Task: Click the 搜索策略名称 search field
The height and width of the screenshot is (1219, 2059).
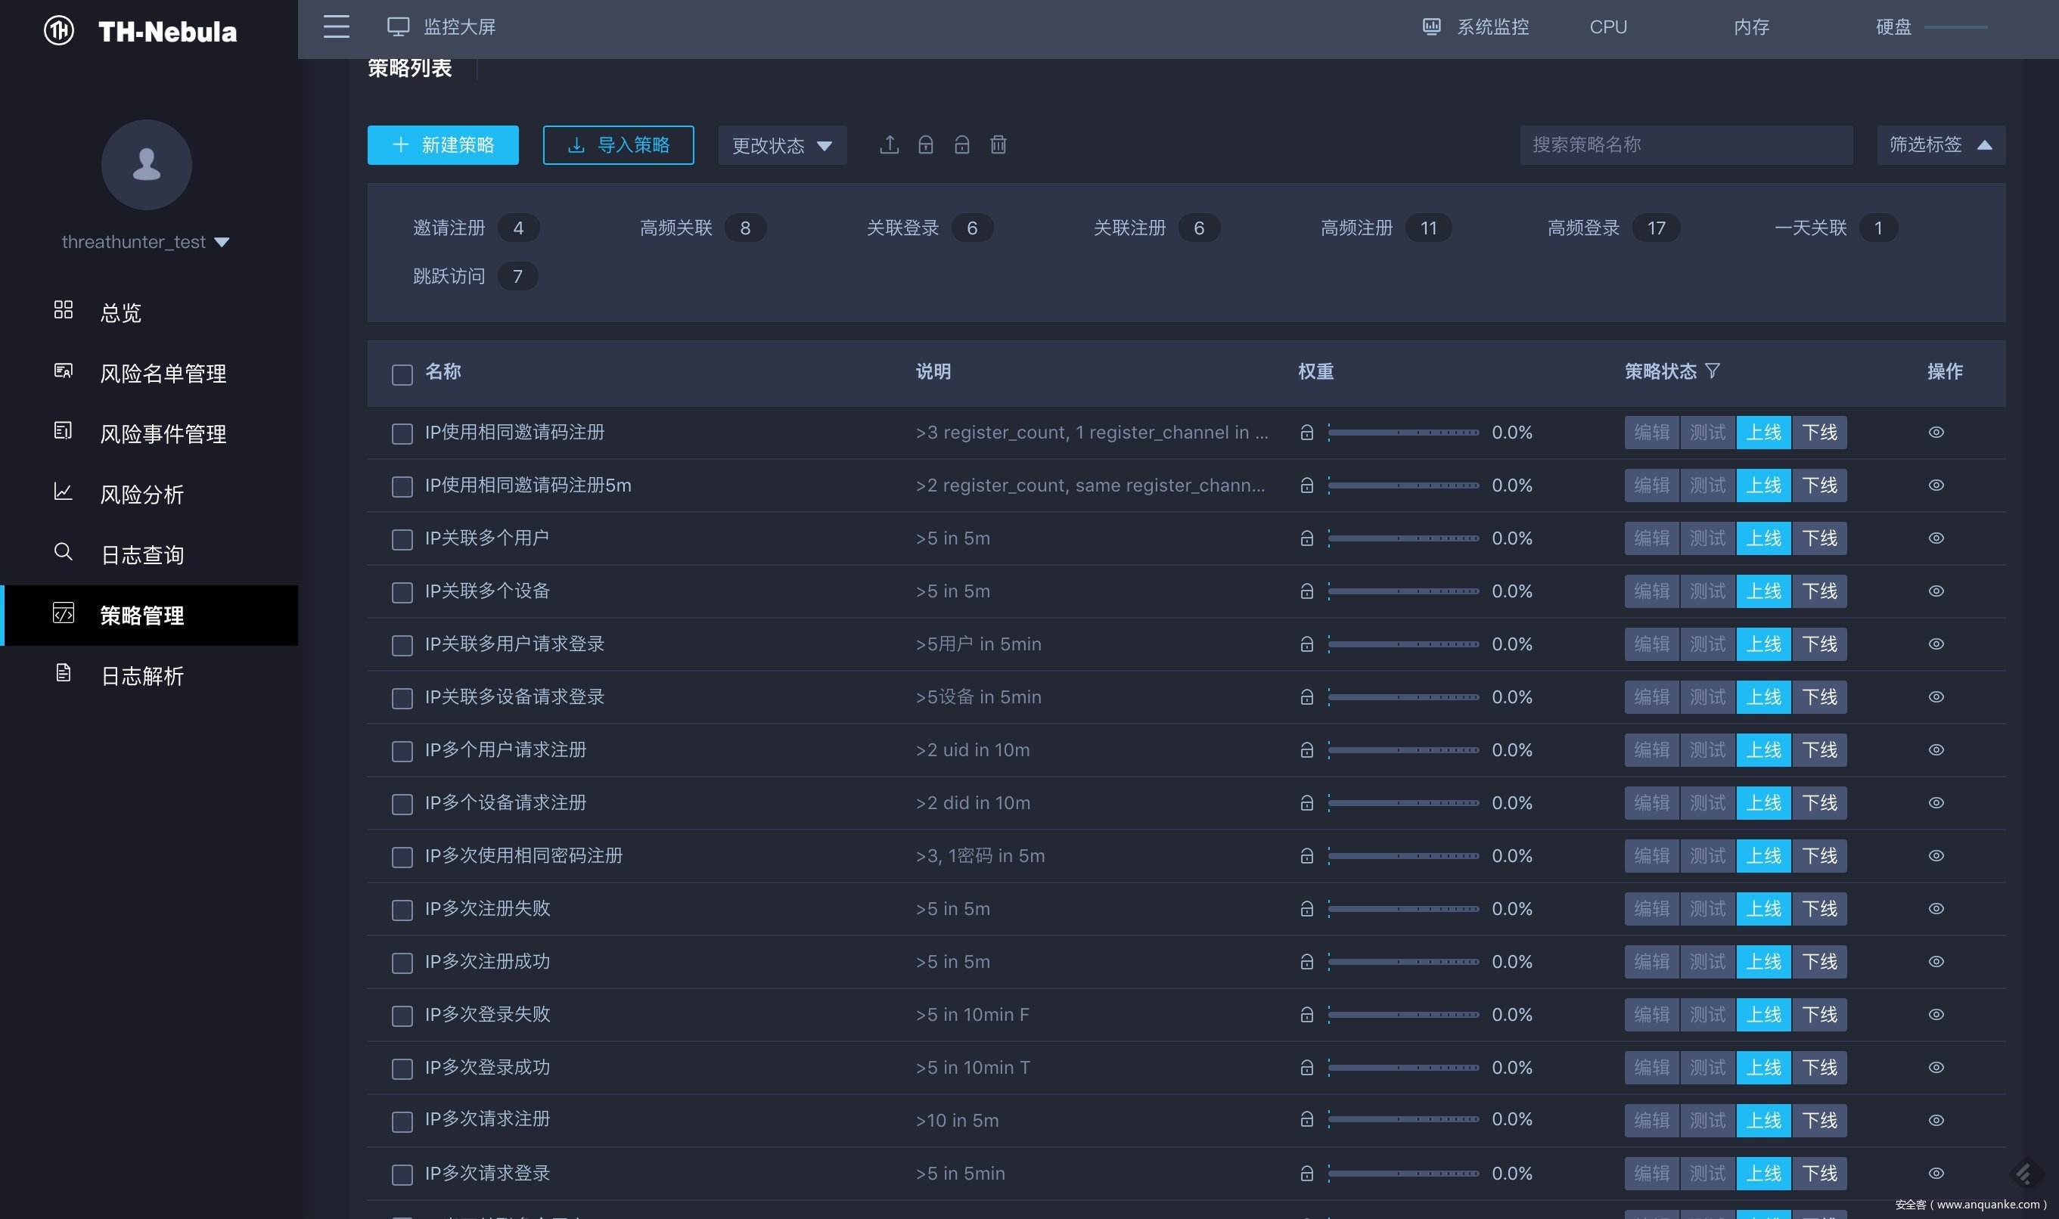Action: tap(1686, 144)
